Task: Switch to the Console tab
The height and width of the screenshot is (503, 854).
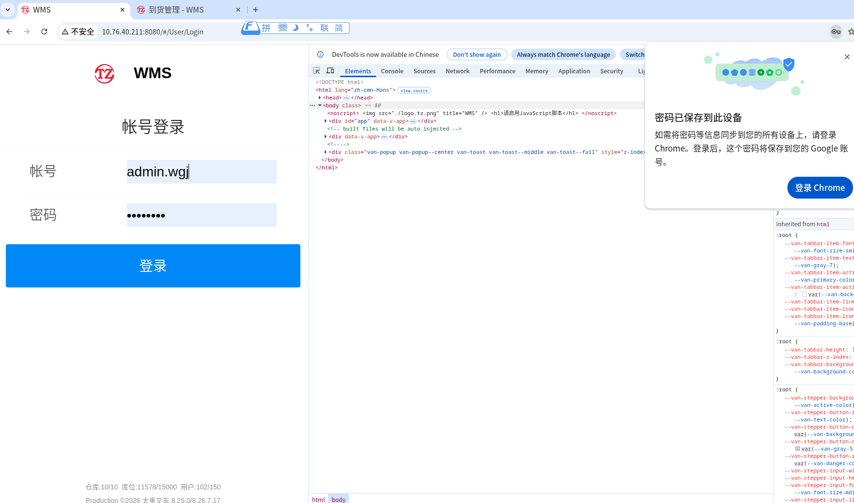Action: (x=392, y=71)
